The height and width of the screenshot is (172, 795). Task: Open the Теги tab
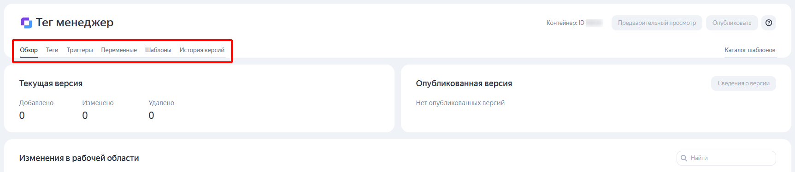(52, 50)
